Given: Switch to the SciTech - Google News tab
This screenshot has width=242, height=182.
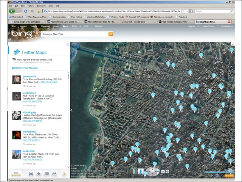Looking at the screenshot, I should (x=139, y=22).
